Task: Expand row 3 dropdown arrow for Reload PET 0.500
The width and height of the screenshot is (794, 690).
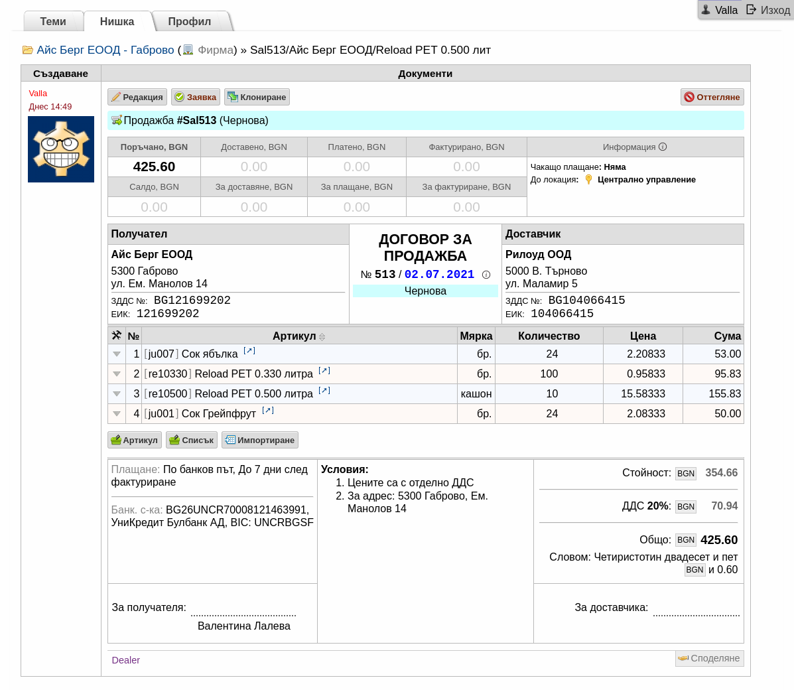Action: click(x=117, y=393)
